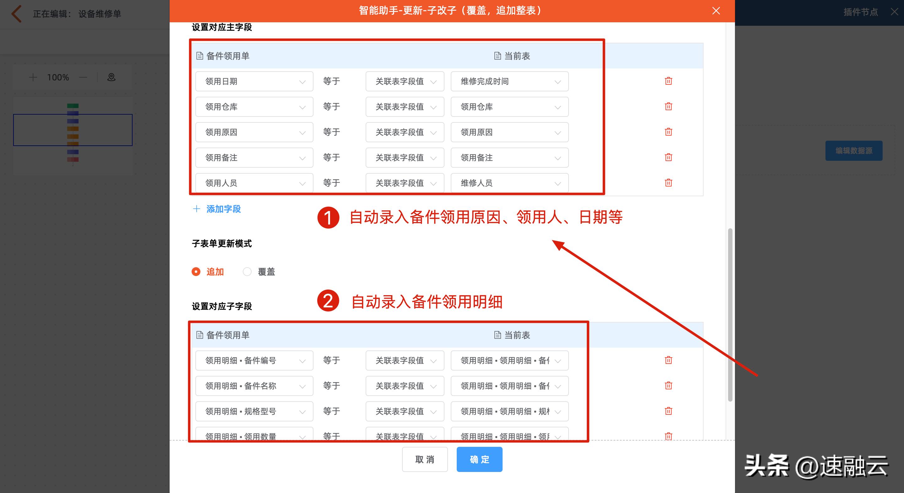Zoom in with the plus icon
The height and width of the screenshot is (493, 904).
pos(33,77)
